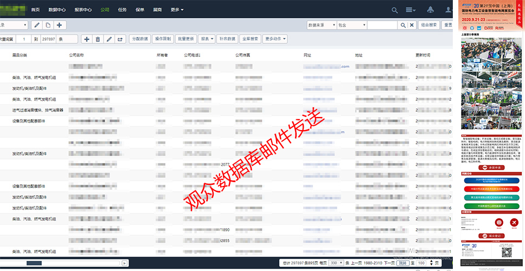Open the 数据来源 field dropdown
525x271 pixels.
click(322, 25)
